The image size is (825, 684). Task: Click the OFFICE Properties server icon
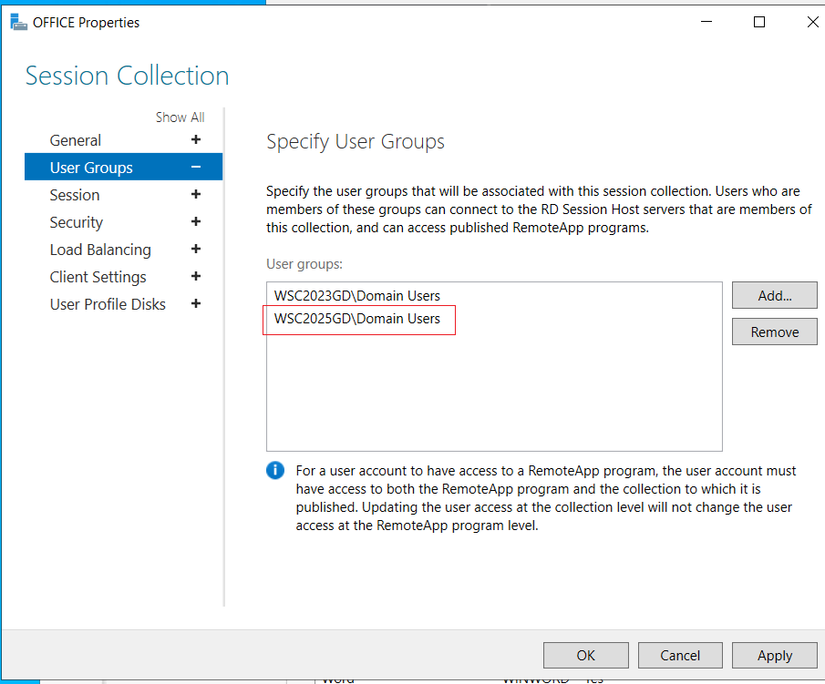coord(18,23)
